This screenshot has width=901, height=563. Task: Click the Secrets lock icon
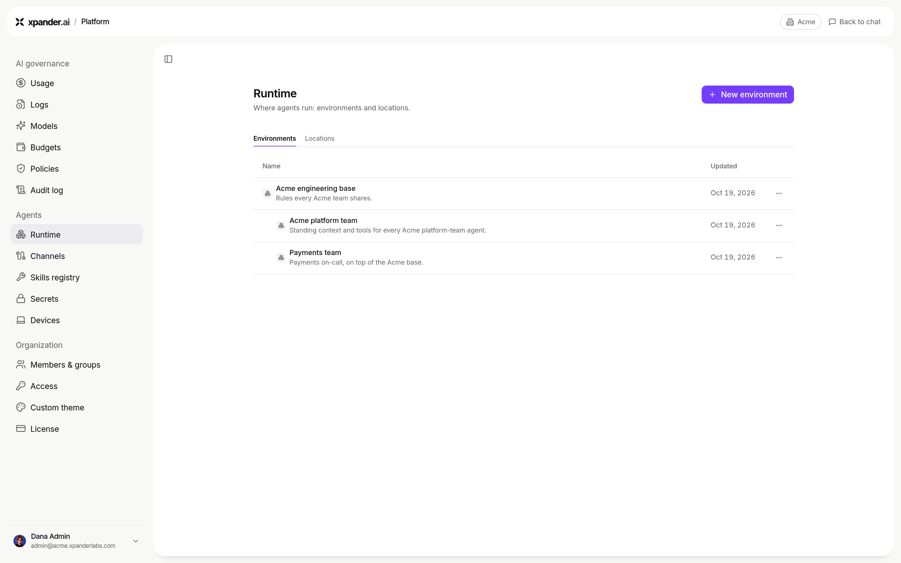(21, 299)
